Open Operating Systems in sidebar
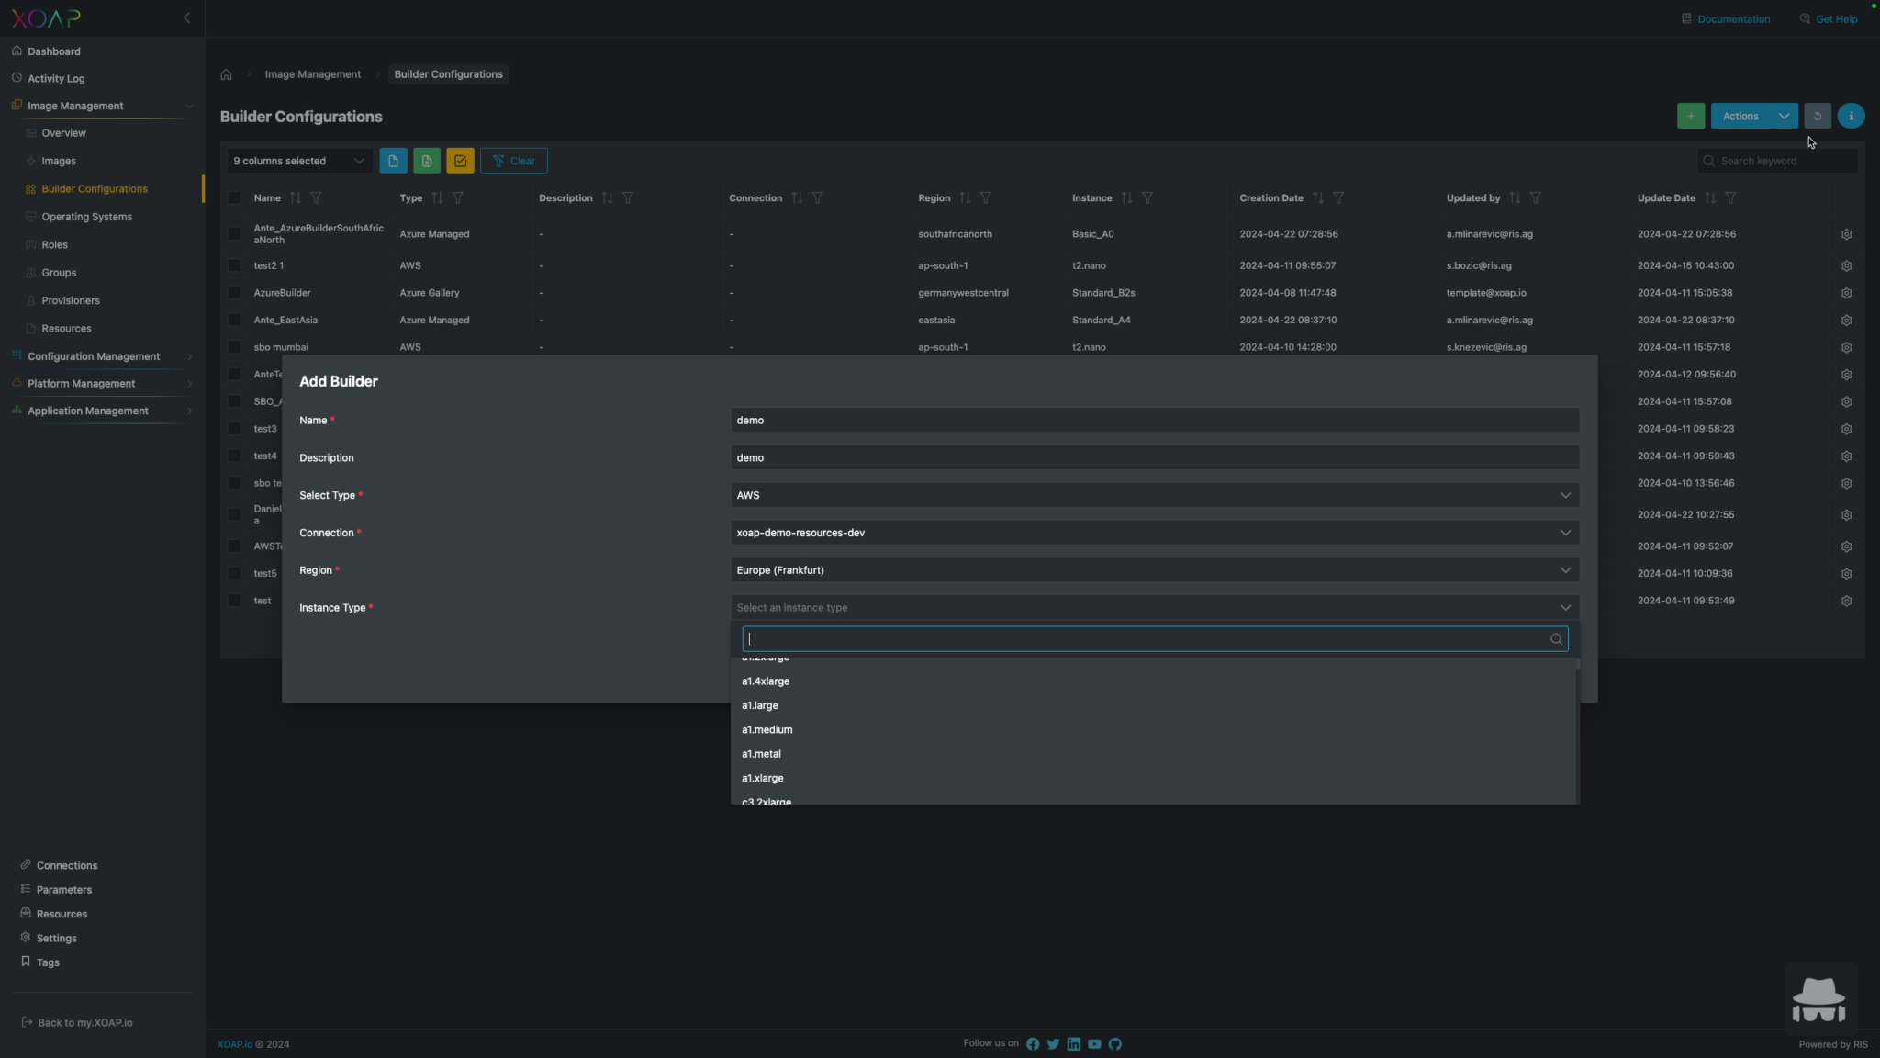Screen dimensions: 1880x1058 tap(86, 217)
